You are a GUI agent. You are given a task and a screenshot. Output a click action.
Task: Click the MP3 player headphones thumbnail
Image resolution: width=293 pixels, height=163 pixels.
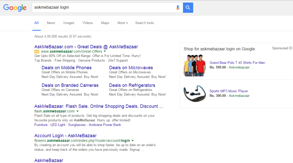[195, 93]
